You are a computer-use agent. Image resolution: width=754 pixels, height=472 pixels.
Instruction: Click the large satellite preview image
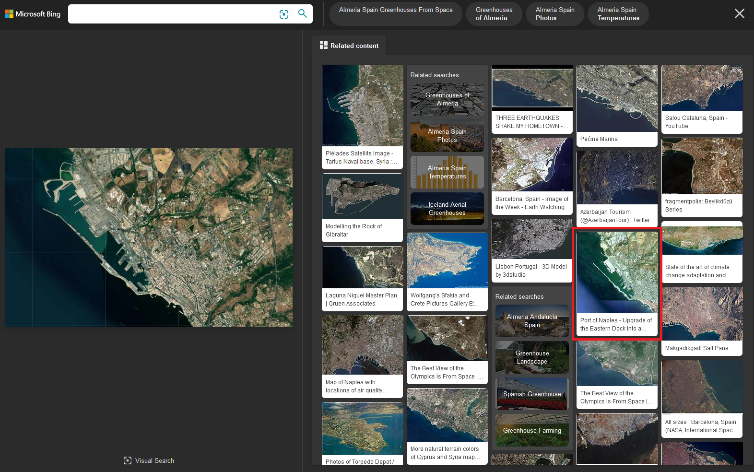coord(149,237)
